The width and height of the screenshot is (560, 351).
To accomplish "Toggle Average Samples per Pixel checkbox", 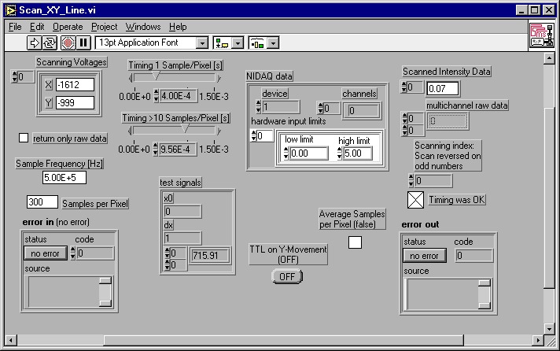I will 355,242.
